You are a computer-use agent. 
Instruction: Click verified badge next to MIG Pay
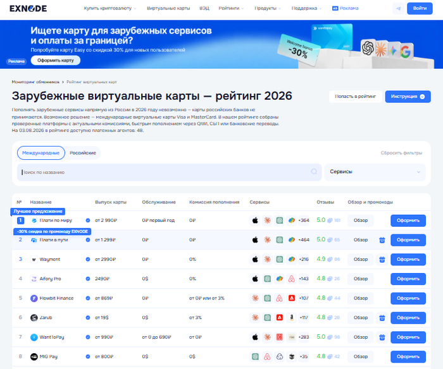[x=88, y=356]
